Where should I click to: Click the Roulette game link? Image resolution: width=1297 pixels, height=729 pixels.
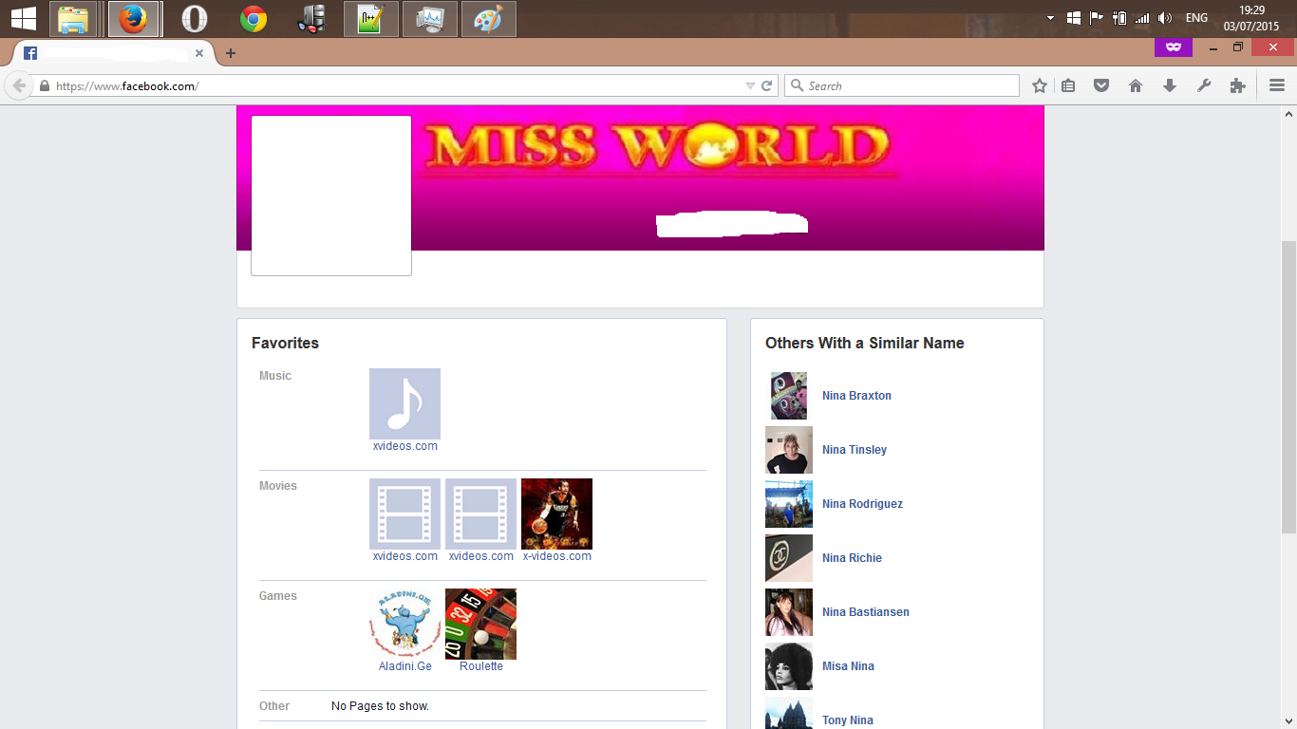(x=481, y=666)
